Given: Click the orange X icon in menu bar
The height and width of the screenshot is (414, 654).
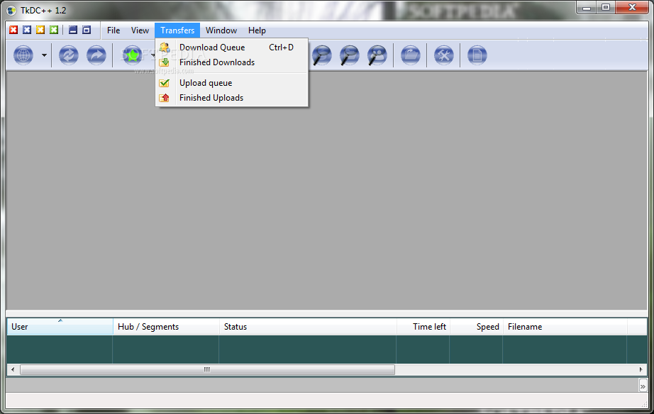Looking at the screenshot, I should 40,30.
